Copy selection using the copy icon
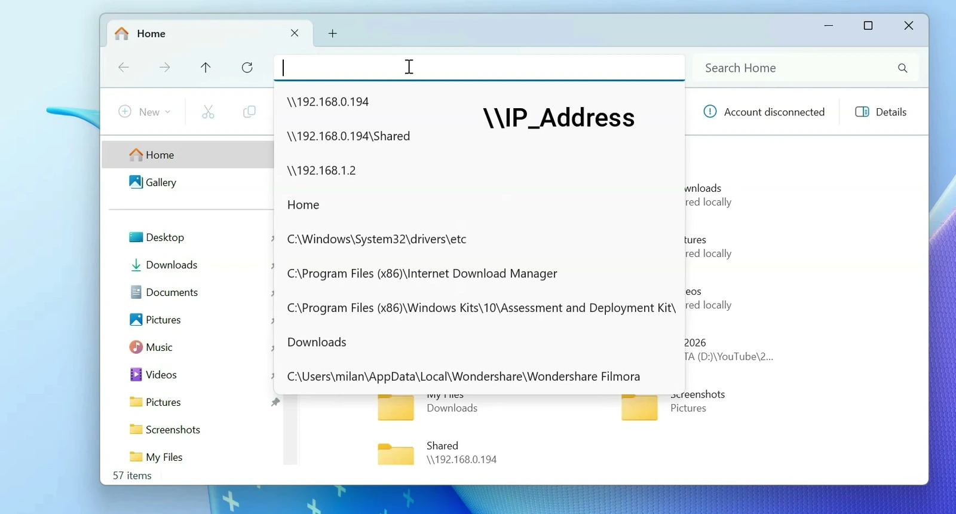 pos(249,112)
